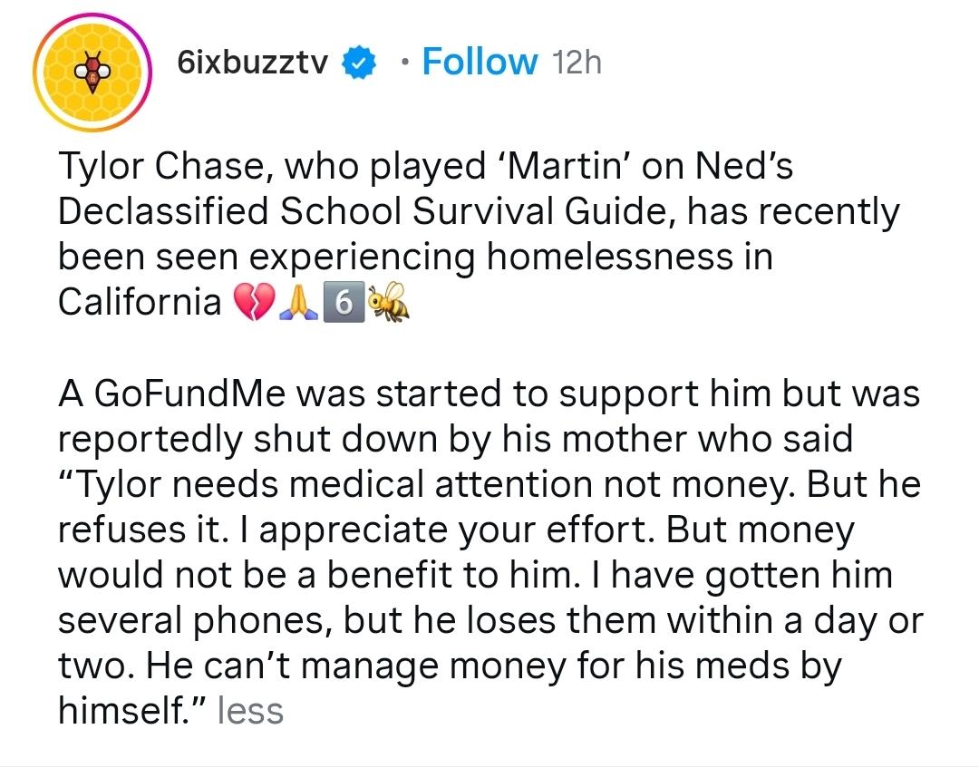
Task: Follow the 6ixbuzztv account
Action: click(x=480, y=62)
